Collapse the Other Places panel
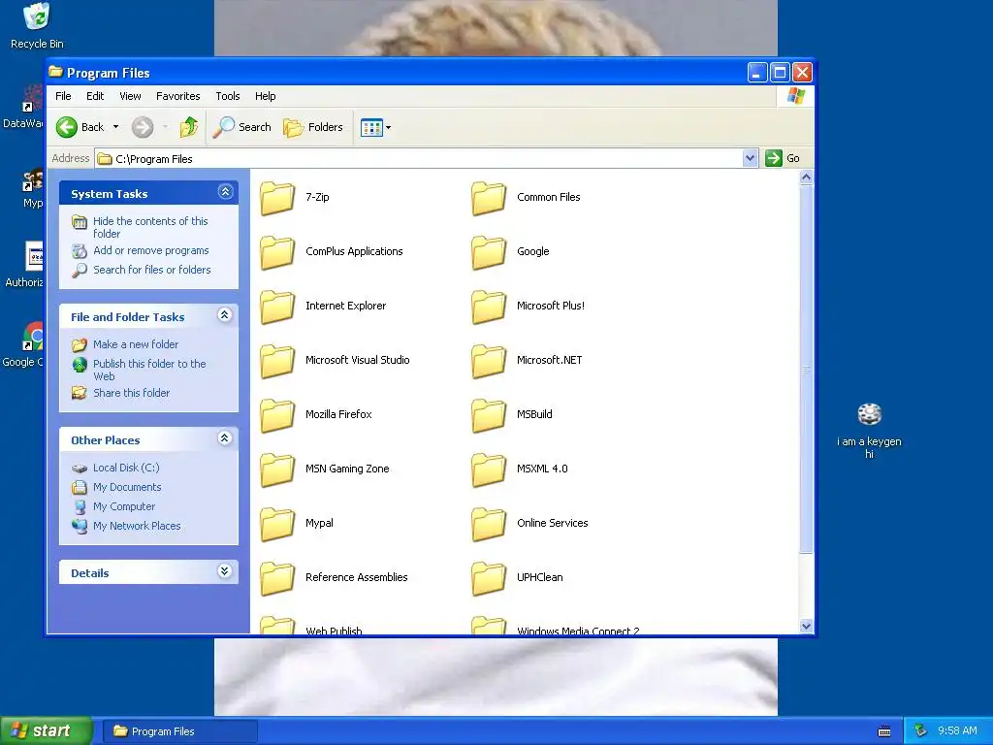 [x=225, y=438]
